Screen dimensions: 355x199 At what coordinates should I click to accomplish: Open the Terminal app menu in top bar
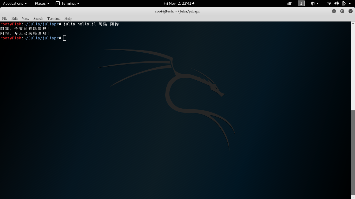pos(68,3)
